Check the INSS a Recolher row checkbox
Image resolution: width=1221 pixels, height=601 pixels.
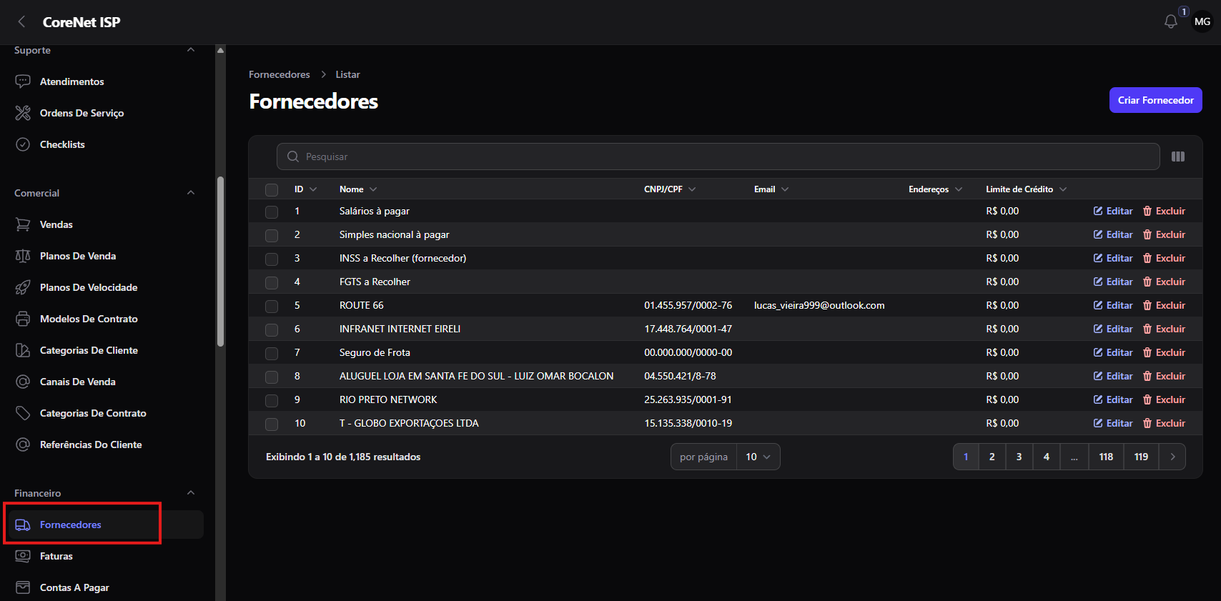click(272, 259)
